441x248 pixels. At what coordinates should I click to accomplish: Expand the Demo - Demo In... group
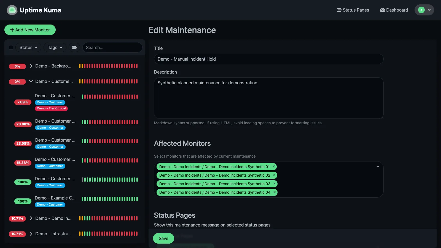pos(31,218)
